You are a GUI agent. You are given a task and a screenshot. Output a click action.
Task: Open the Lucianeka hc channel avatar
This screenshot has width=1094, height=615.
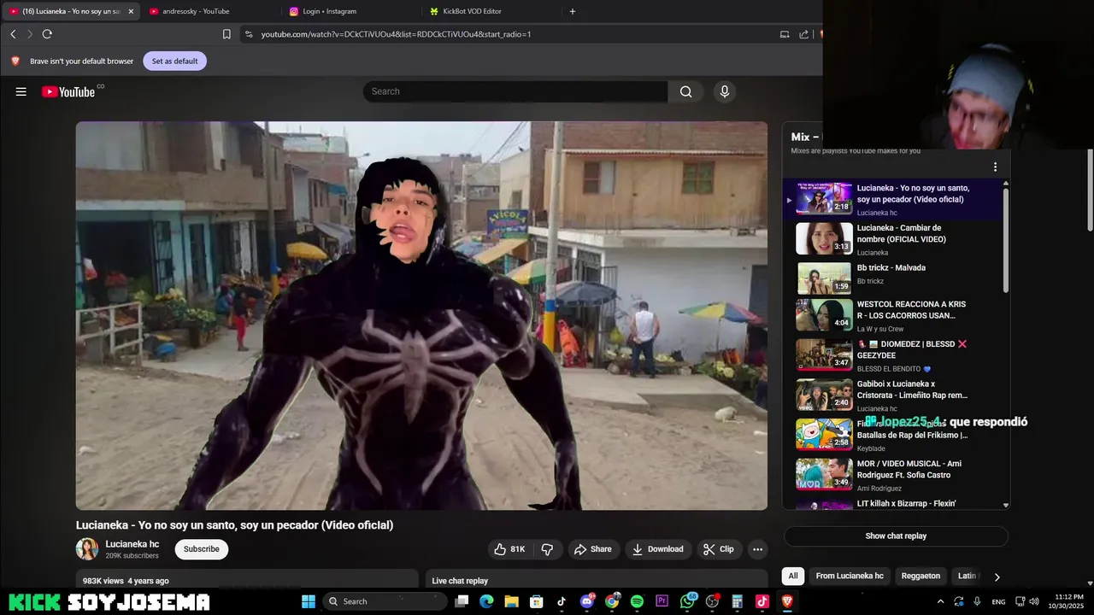[87, 549]
